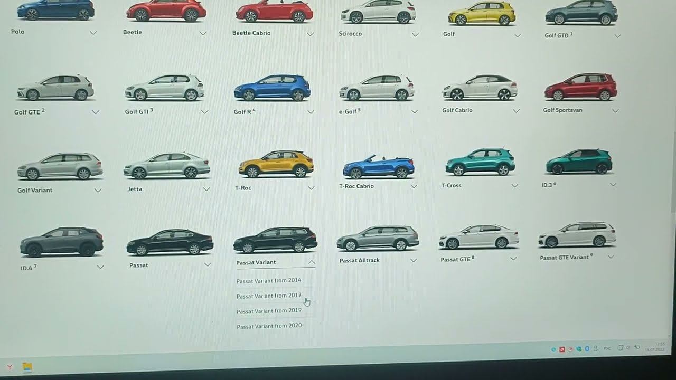This screenshot has height=380, width=676.
Task: Click the red Golf Sportsvan image
Action: point(580,87)
